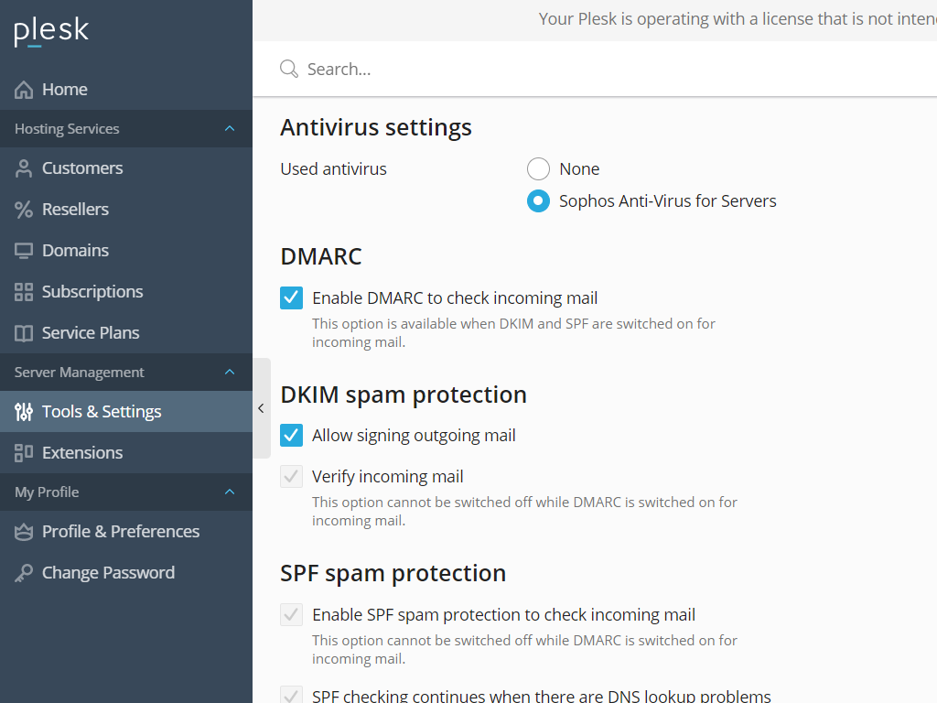Collapse the Server Management section

coord(230,372)
